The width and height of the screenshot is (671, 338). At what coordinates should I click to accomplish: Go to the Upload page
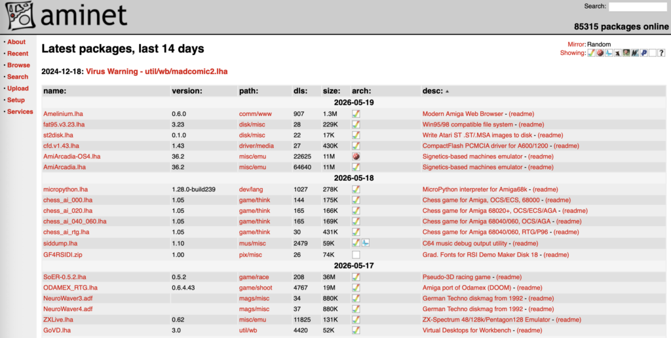point(18,88)
